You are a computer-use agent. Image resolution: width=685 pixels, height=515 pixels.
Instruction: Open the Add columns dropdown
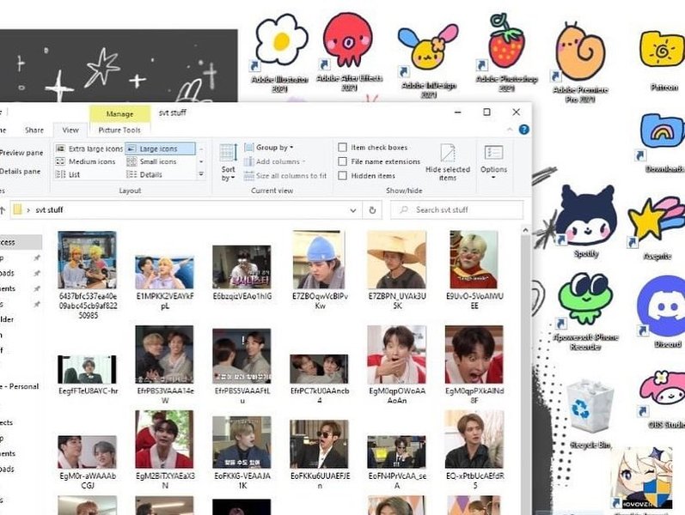[274, 161]
